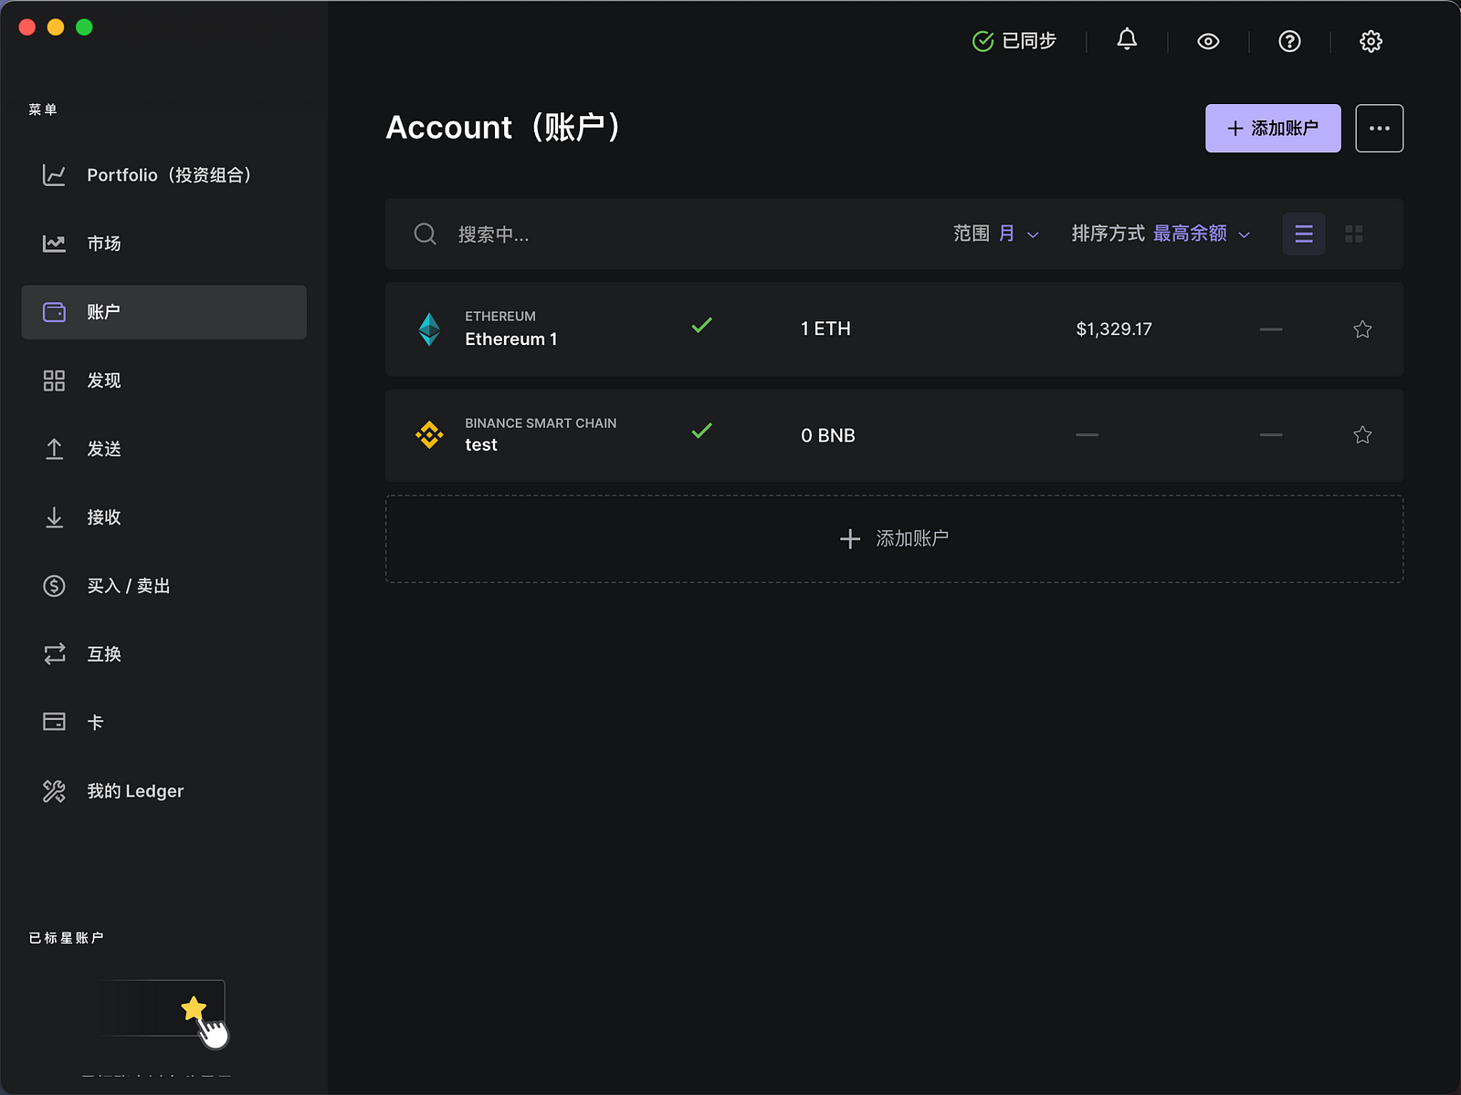Switch to grid card view mode
Screen dimensions: 1461x1095
pyautogui.click(x=1353, y=234)
